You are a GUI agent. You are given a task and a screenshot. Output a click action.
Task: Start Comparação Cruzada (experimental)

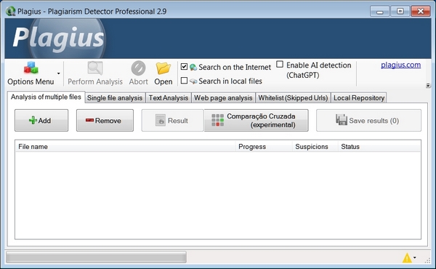[256, 121]
